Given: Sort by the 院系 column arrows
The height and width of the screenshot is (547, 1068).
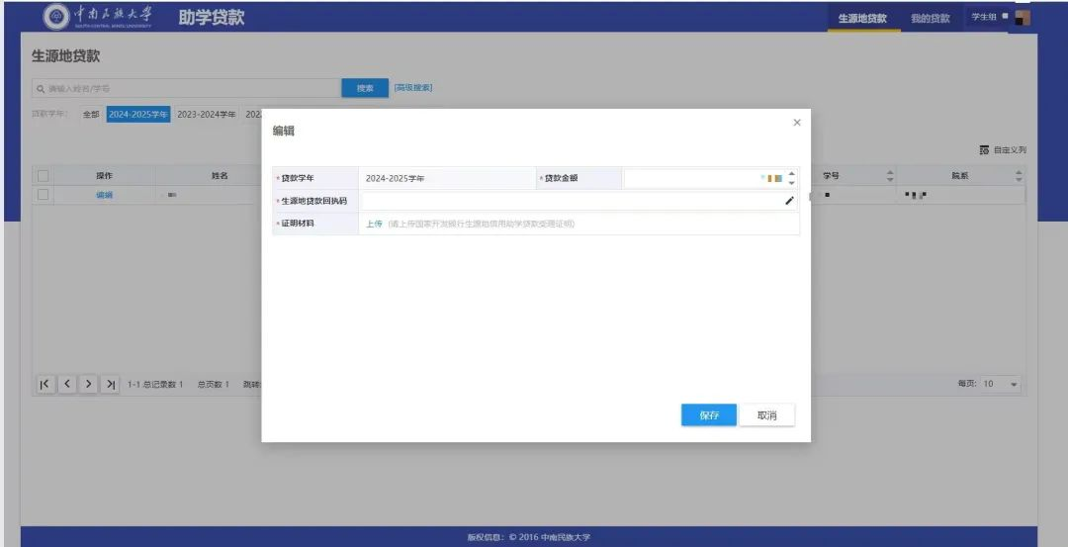Looking at the screenshot, I should [1020, 176].
